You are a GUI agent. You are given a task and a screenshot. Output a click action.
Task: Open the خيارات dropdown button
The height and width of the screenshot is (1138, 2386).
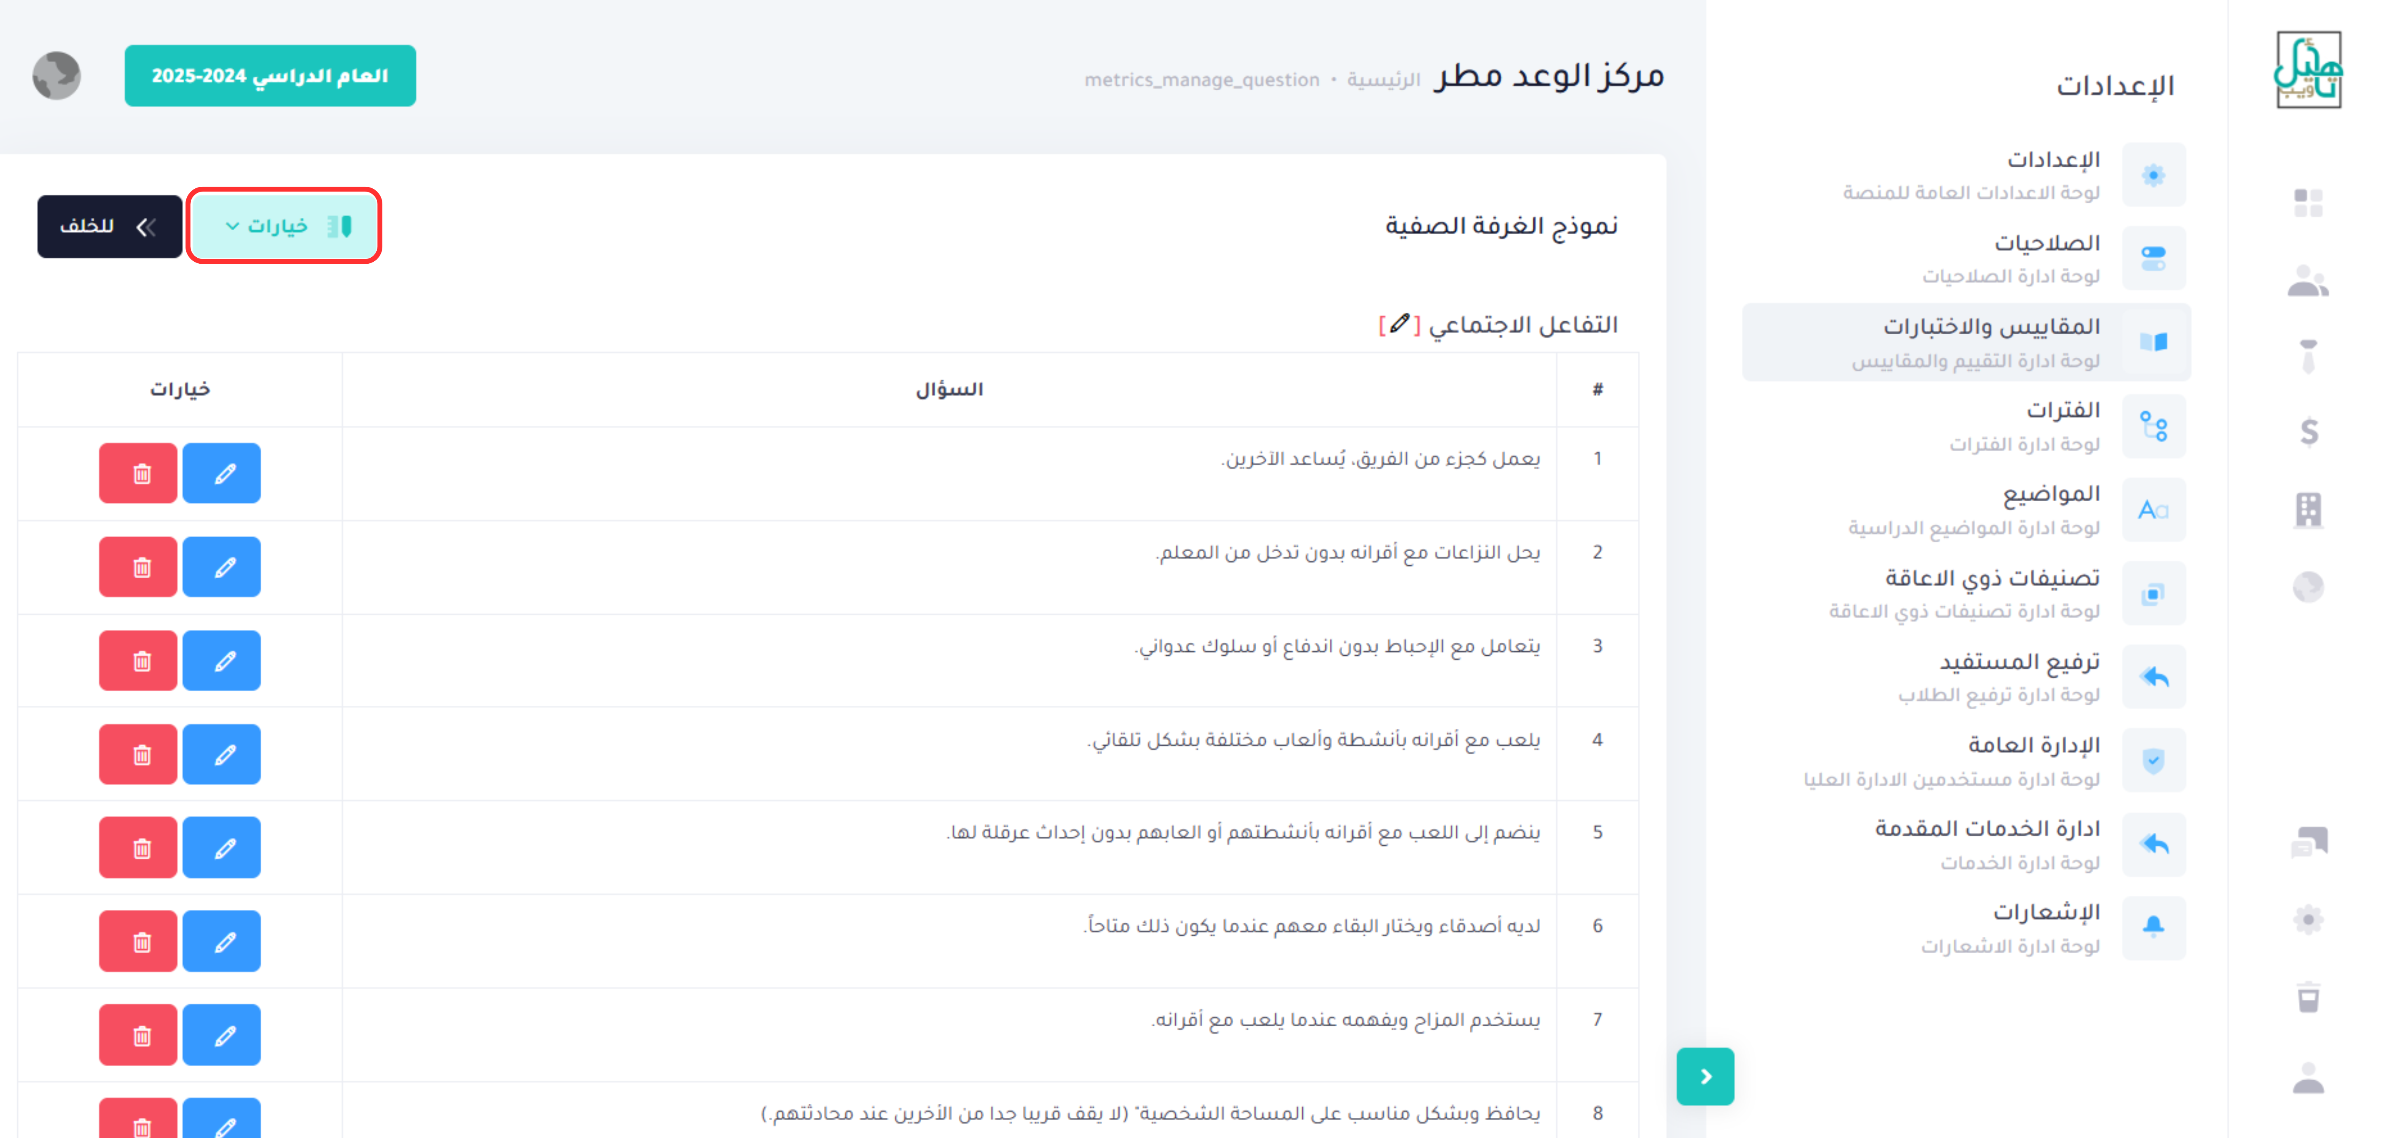[x=284, y=226]
